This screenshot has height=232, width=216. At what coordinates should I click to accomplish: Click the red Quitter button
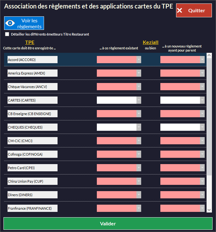[194, 11]
